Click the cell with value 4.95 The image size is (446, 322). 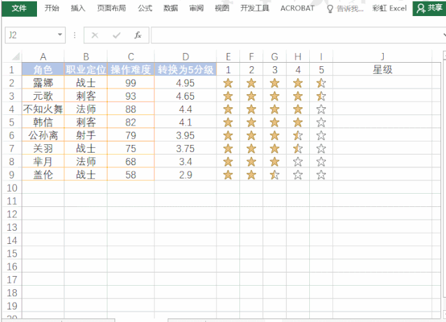186,83
